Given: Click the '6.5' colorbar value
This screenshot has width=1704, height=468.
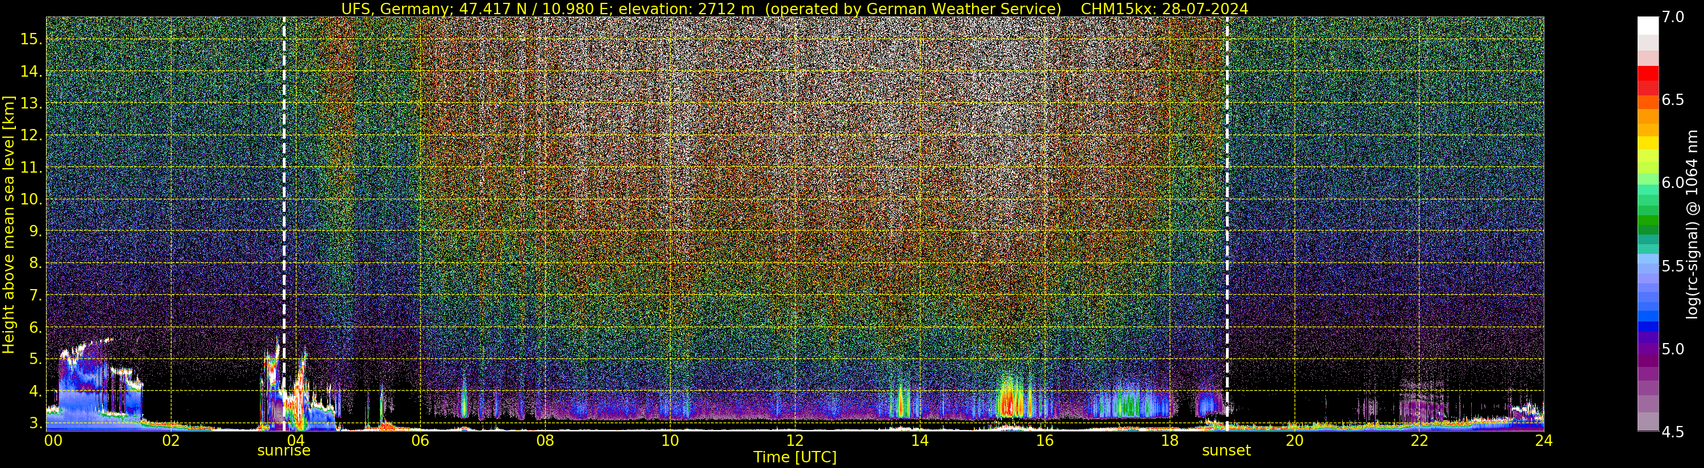Looking at the screenshot, I should 1673,100.
